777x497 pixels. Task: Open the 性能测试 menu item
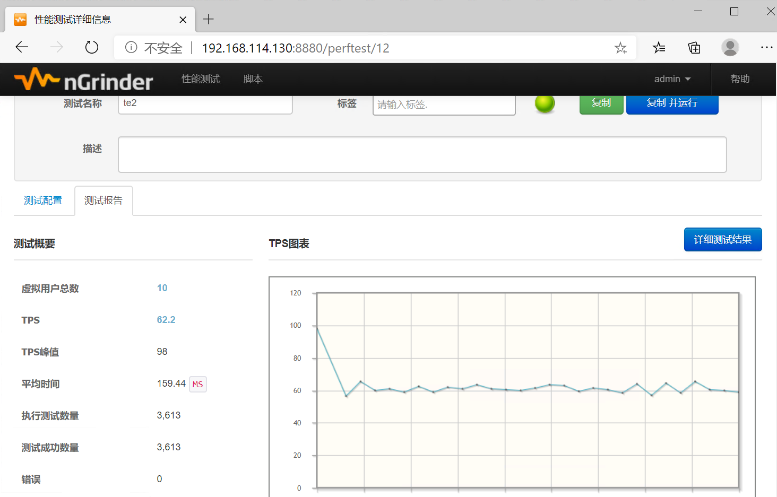pos(201,79)
